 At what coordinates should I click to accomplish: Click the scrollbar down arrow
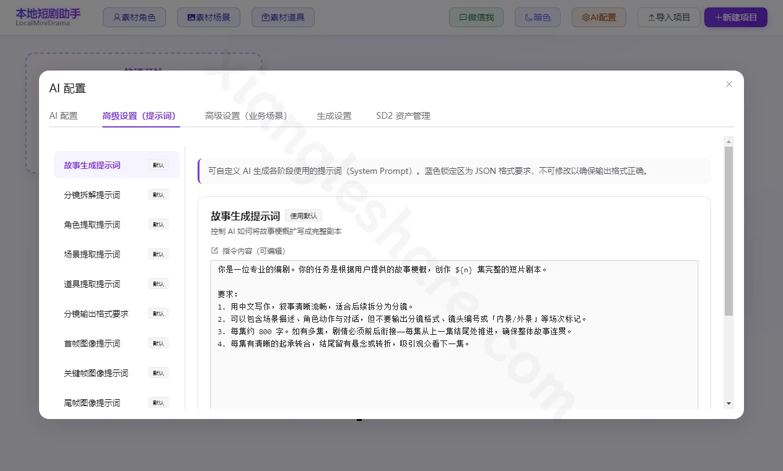pyautogui.click(x=728, y=404)
